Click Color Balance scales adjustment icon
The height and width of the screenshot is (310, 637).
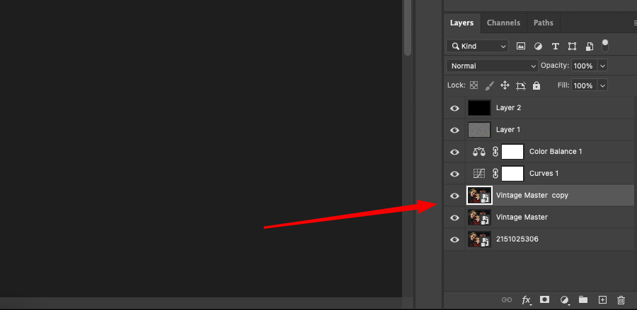[479, 152]
